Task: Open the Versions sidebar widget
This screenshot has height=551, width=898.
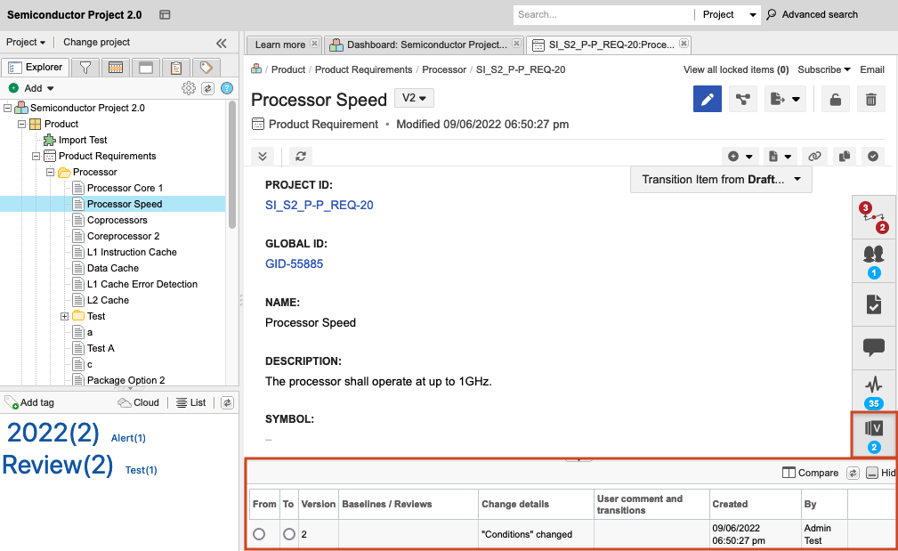Action: click(x=873, y=434)
